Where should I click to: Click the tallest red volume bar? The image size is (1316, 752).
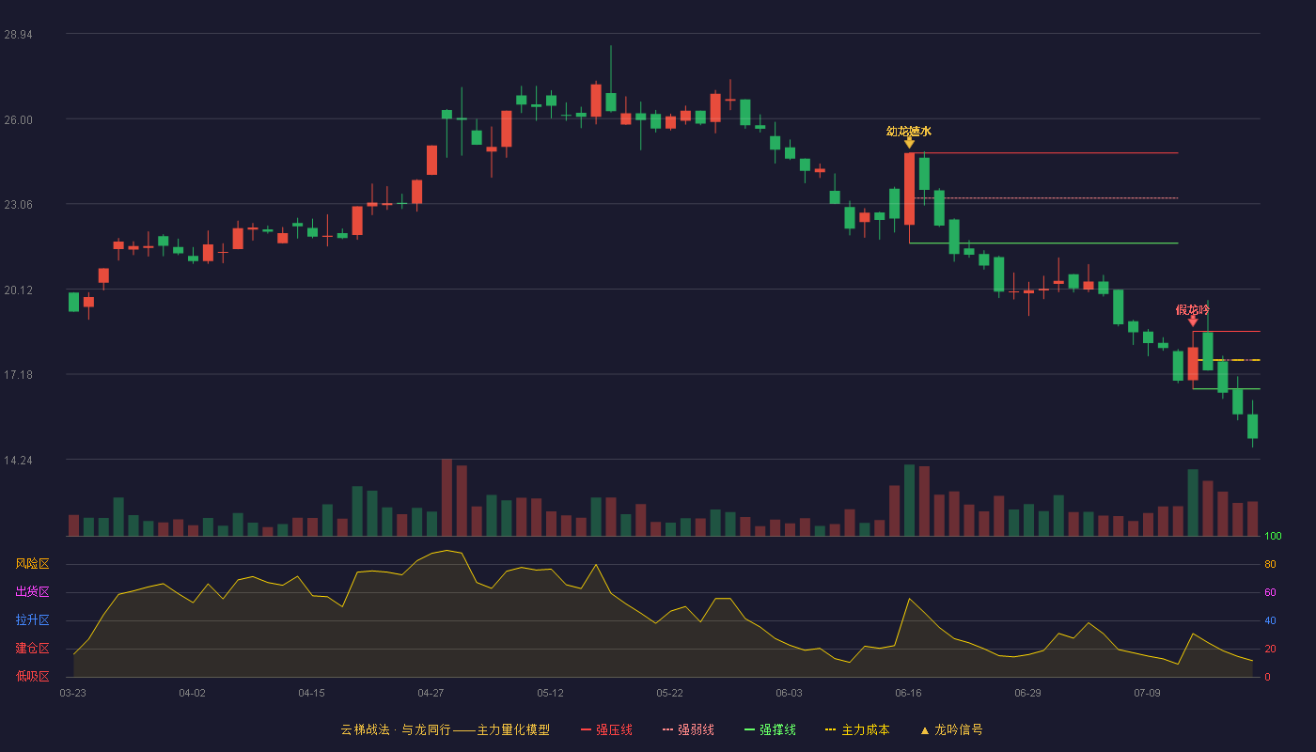coord(446,497)
